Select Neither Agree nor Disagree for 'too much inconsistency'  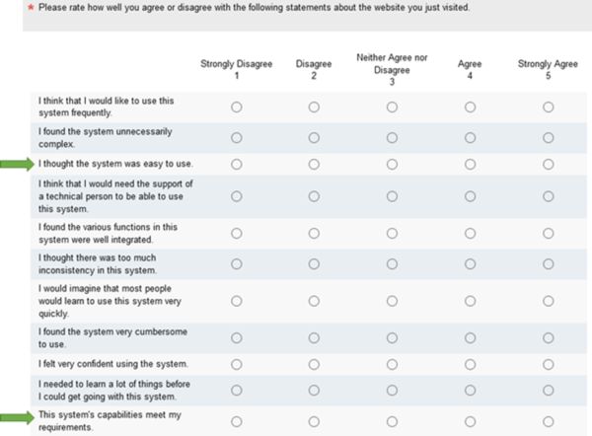(392, 263)
